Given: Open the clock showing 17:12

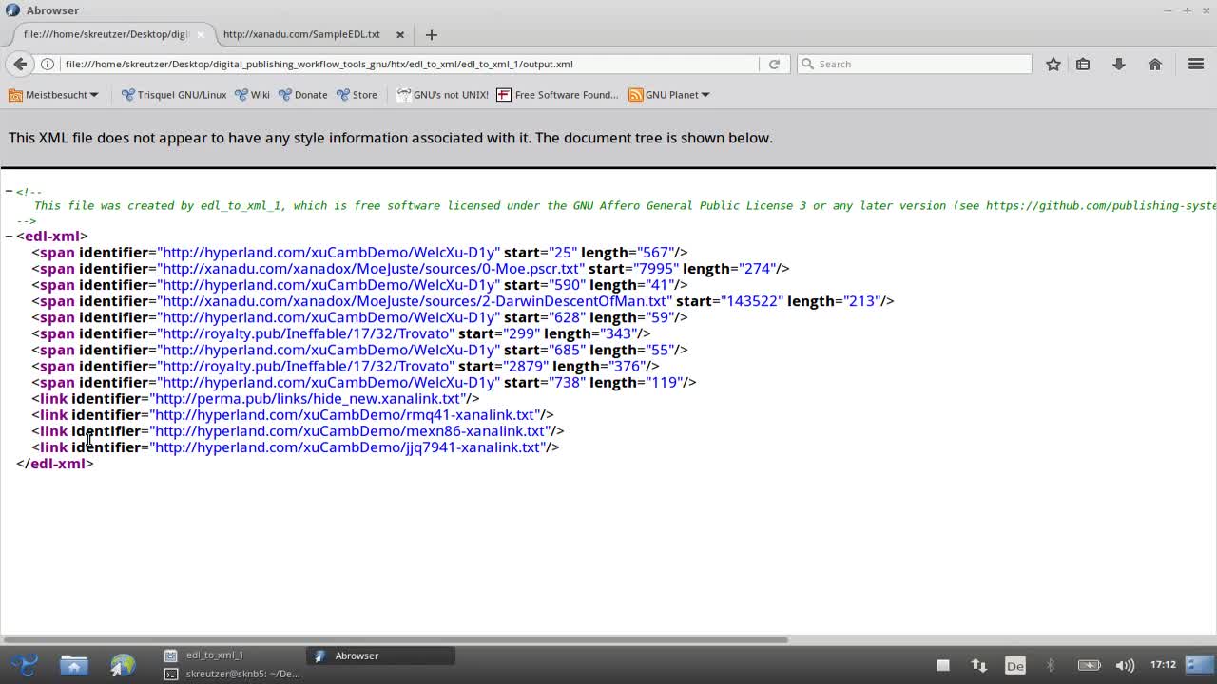Looking at the screenshot, I should pos(1163,665).
